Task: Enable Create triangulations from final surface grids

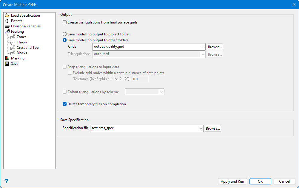Action: coord(65,22)
